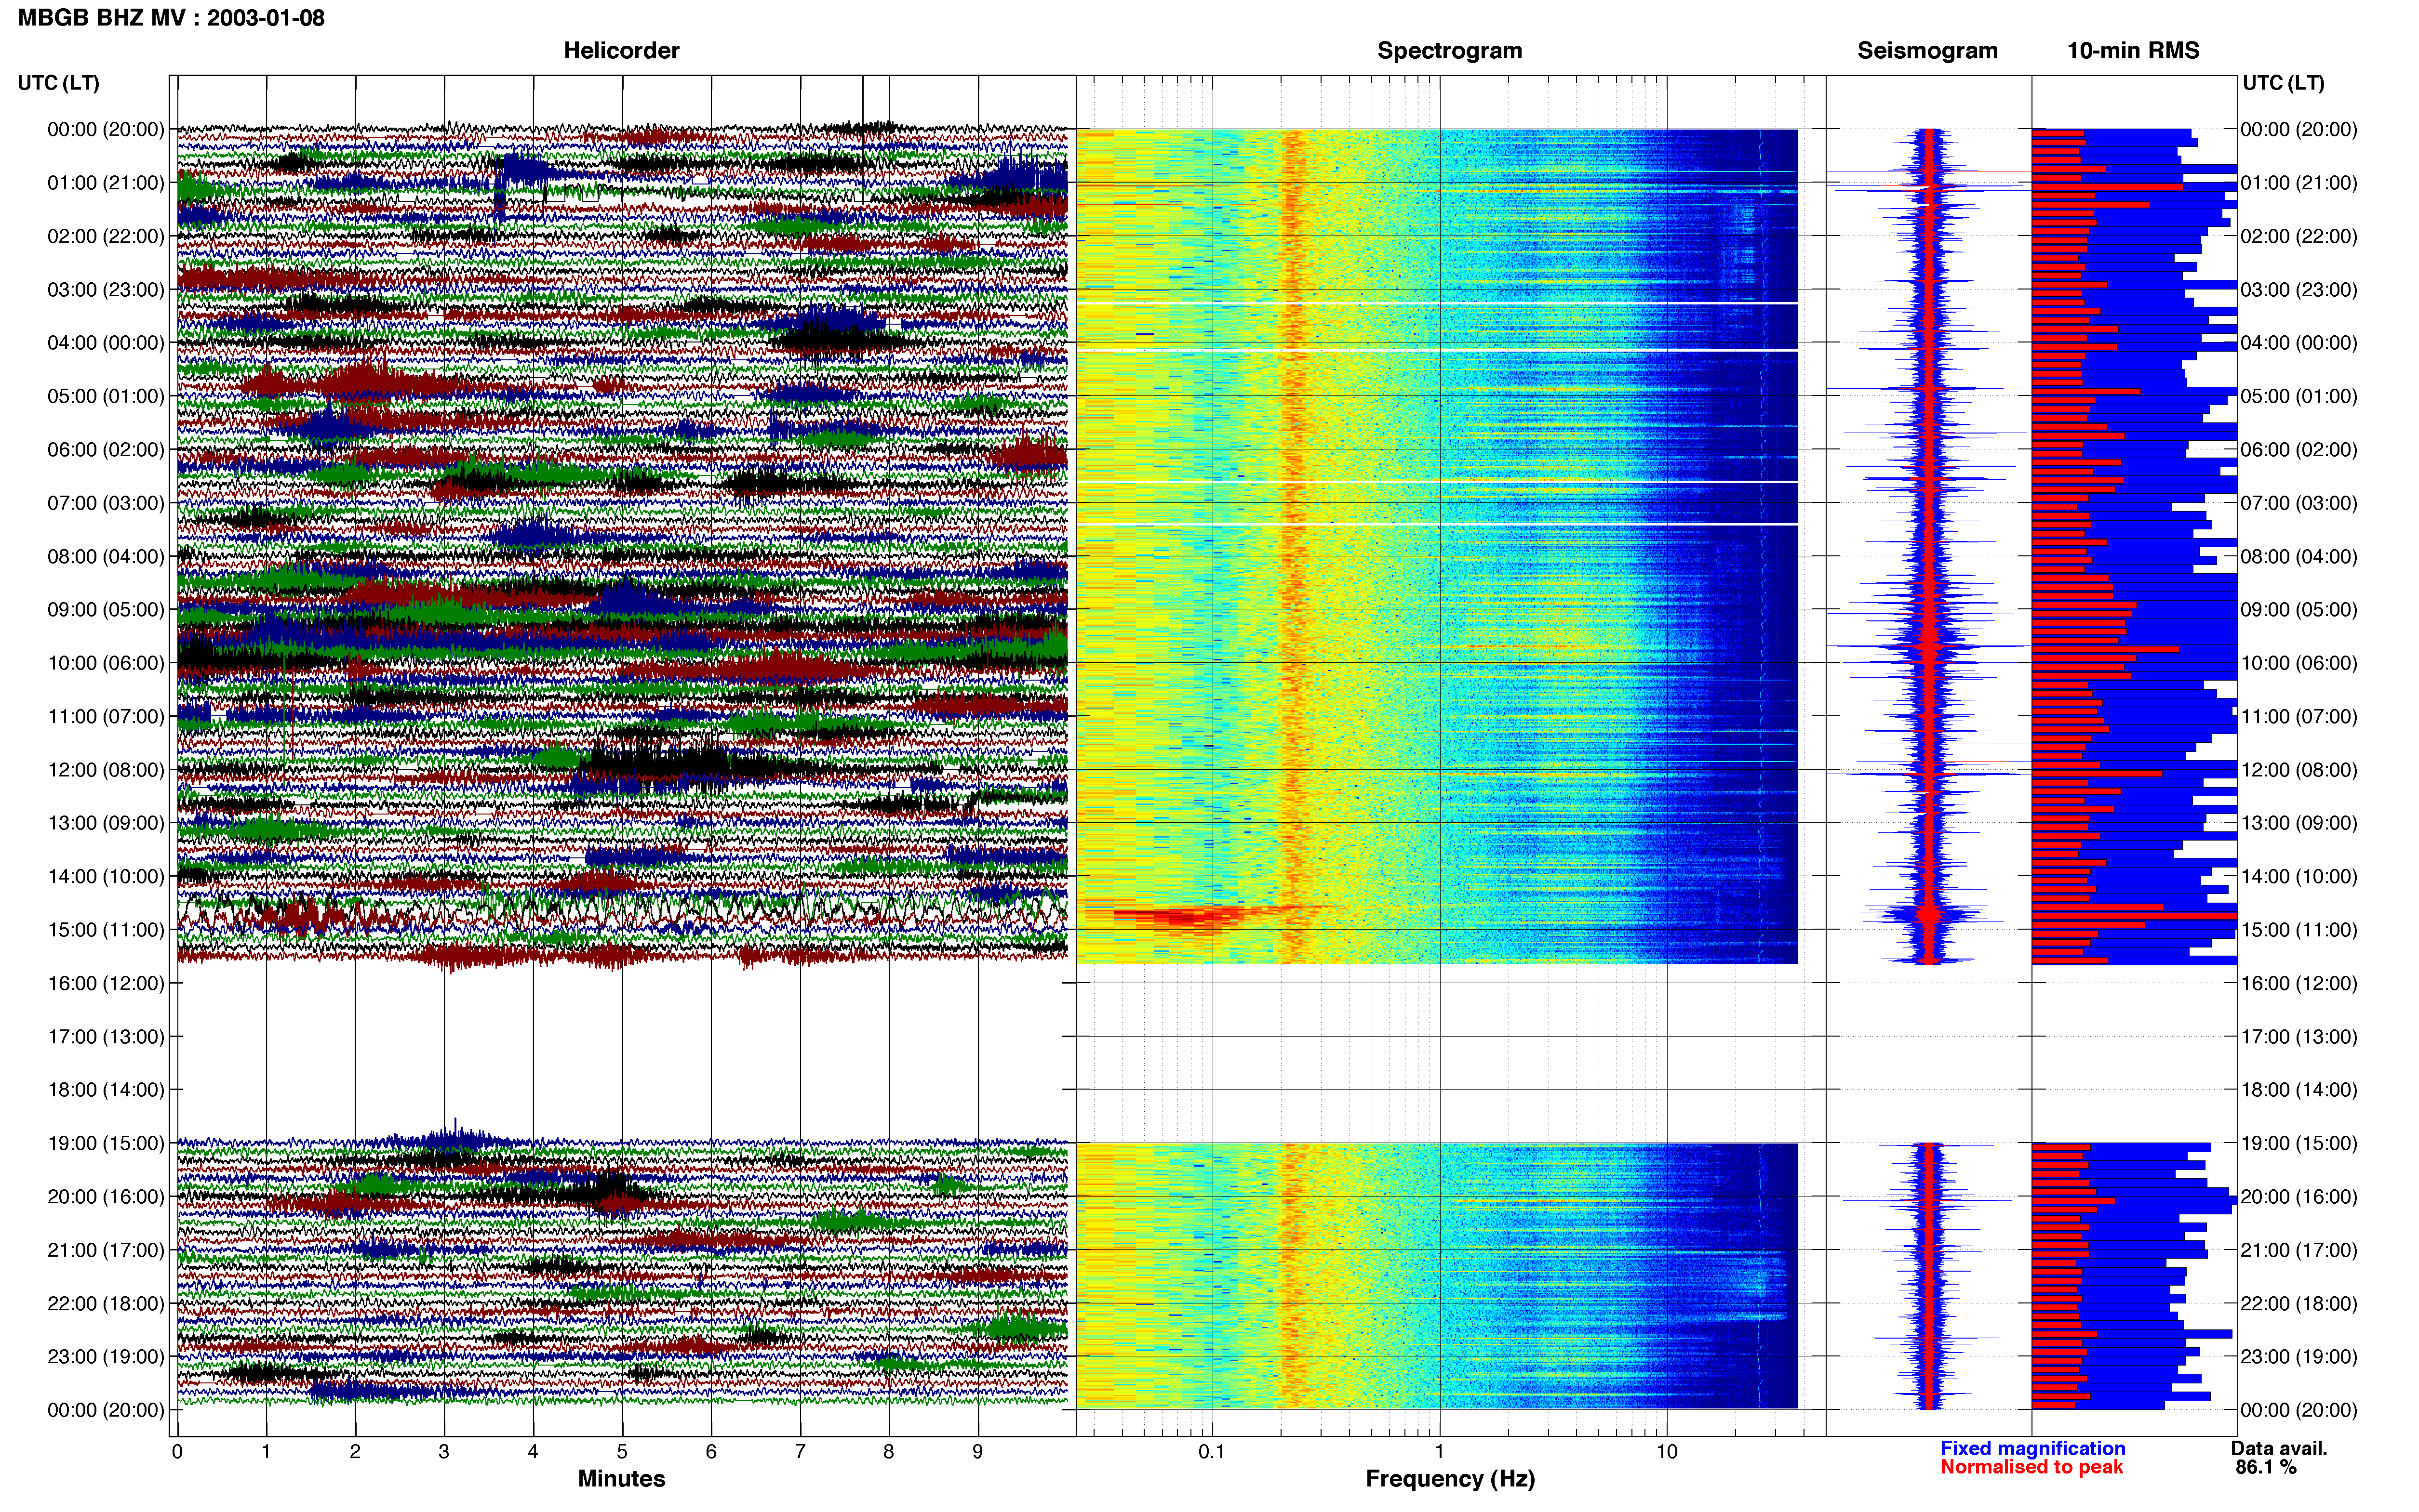Click right time label '09:00 (05:00)'
The height and width of the screenshot is (1512, 2419).
point(2299,610)
